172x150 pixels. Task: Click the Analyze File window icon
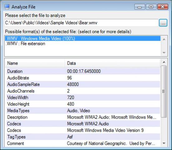tap(7, 7)
